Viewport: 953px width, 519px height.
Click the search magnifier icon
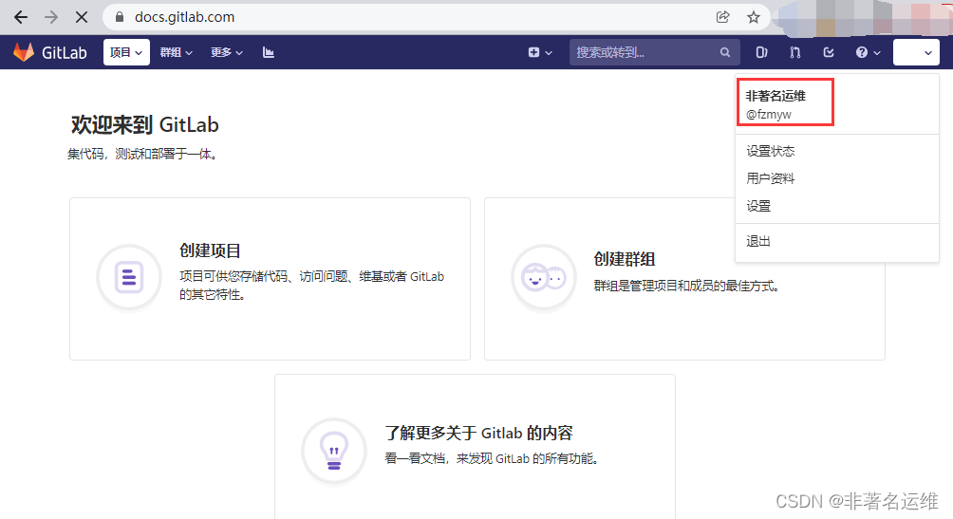coord(725,52)
